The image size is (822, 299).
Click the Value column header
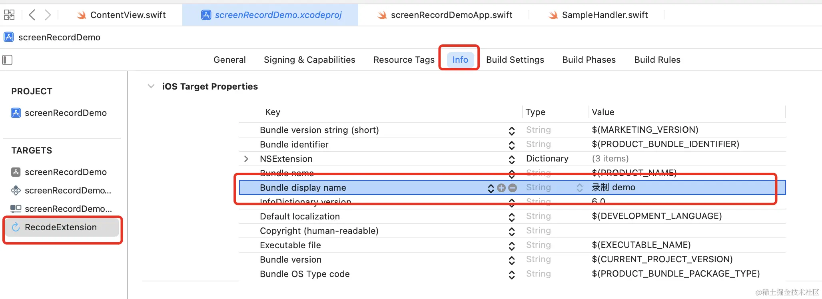pos(603,112)
